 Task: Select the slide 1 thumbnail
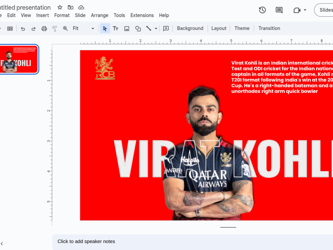(x=19, y=59)
